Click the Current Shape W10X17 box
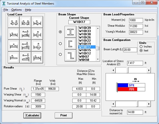The width and height of the screenshot is (159, 124). point(79,22)
